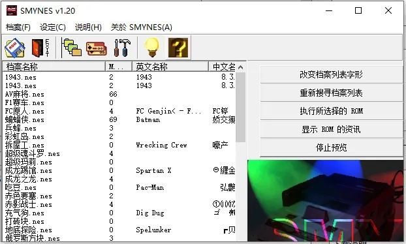Click the English name Spartan X
The height and width of the screenshot is (244, 406).
153,171
